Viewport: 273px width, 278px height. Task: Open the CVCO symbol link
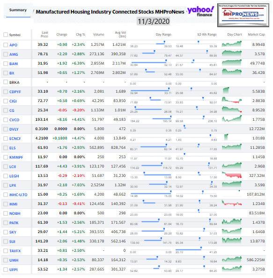pos(14,120)
